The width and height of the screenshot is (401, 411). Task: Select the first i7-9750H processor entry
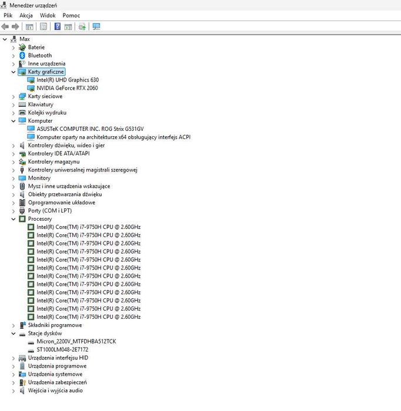pos(88,227)
